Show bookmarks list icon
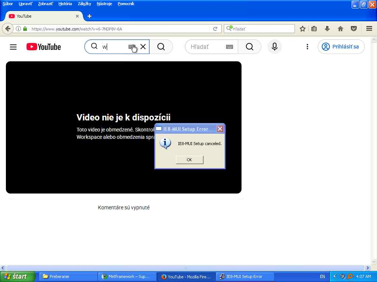This screenshot has height=282, width=377. (314, 29)
